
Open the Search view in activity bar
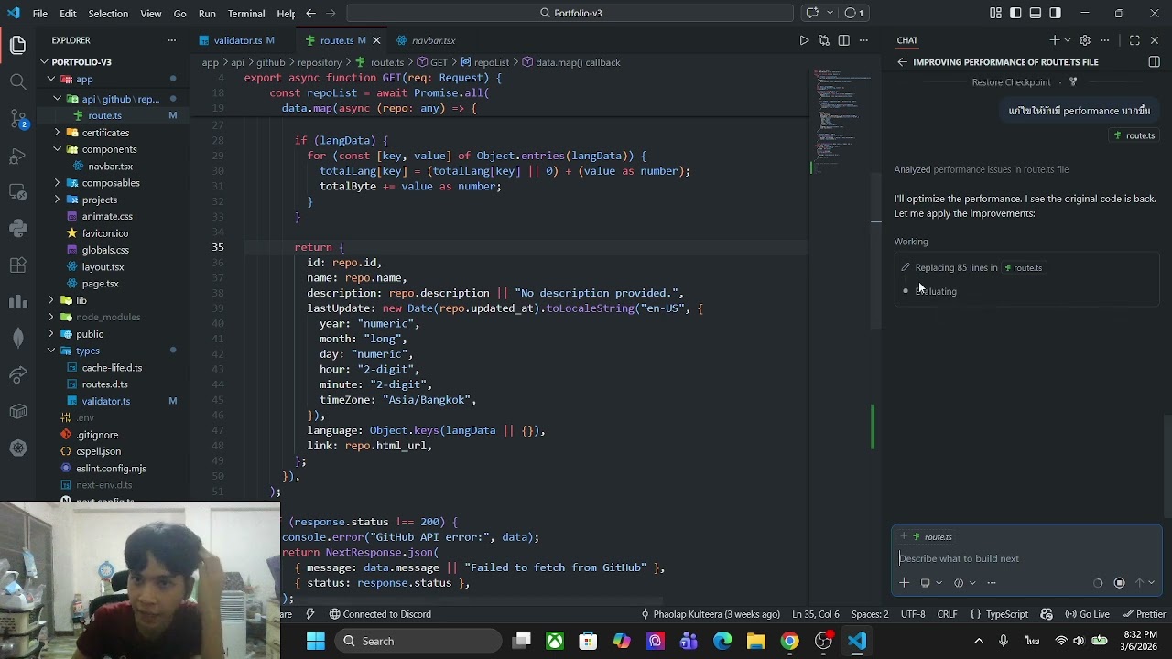(18, 81)
